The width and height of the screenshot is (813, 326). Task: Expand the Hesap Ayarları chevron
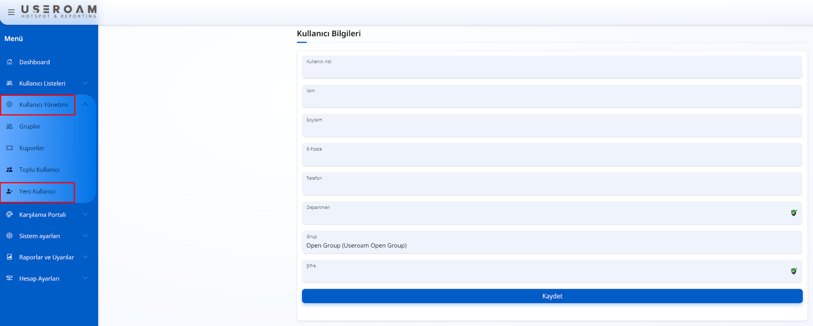[85, 278]
